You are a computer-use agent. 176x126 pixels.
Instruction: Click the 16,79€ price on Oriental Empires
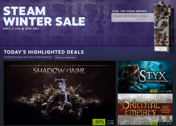pyautogui.click(x=169, y=124)
